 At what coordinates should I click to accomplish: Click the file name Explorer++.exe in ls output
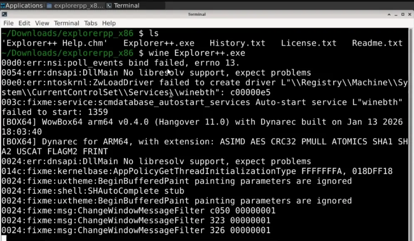pos(159,43)
